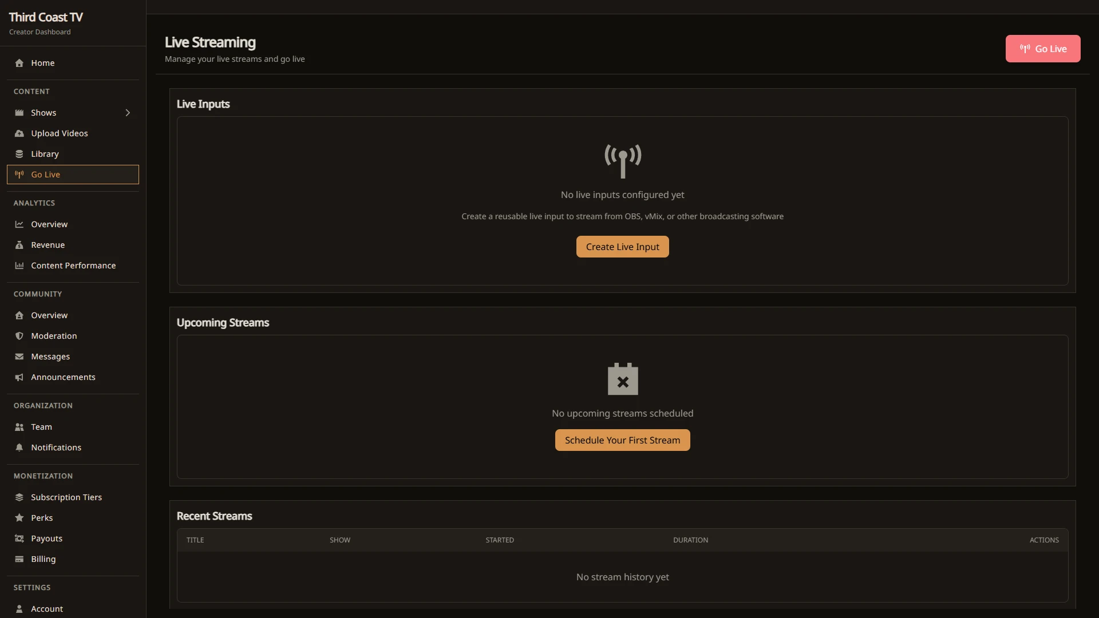Click the Create Live Input button
This screenshot has width=1099, height=618.
coord(622,247)
